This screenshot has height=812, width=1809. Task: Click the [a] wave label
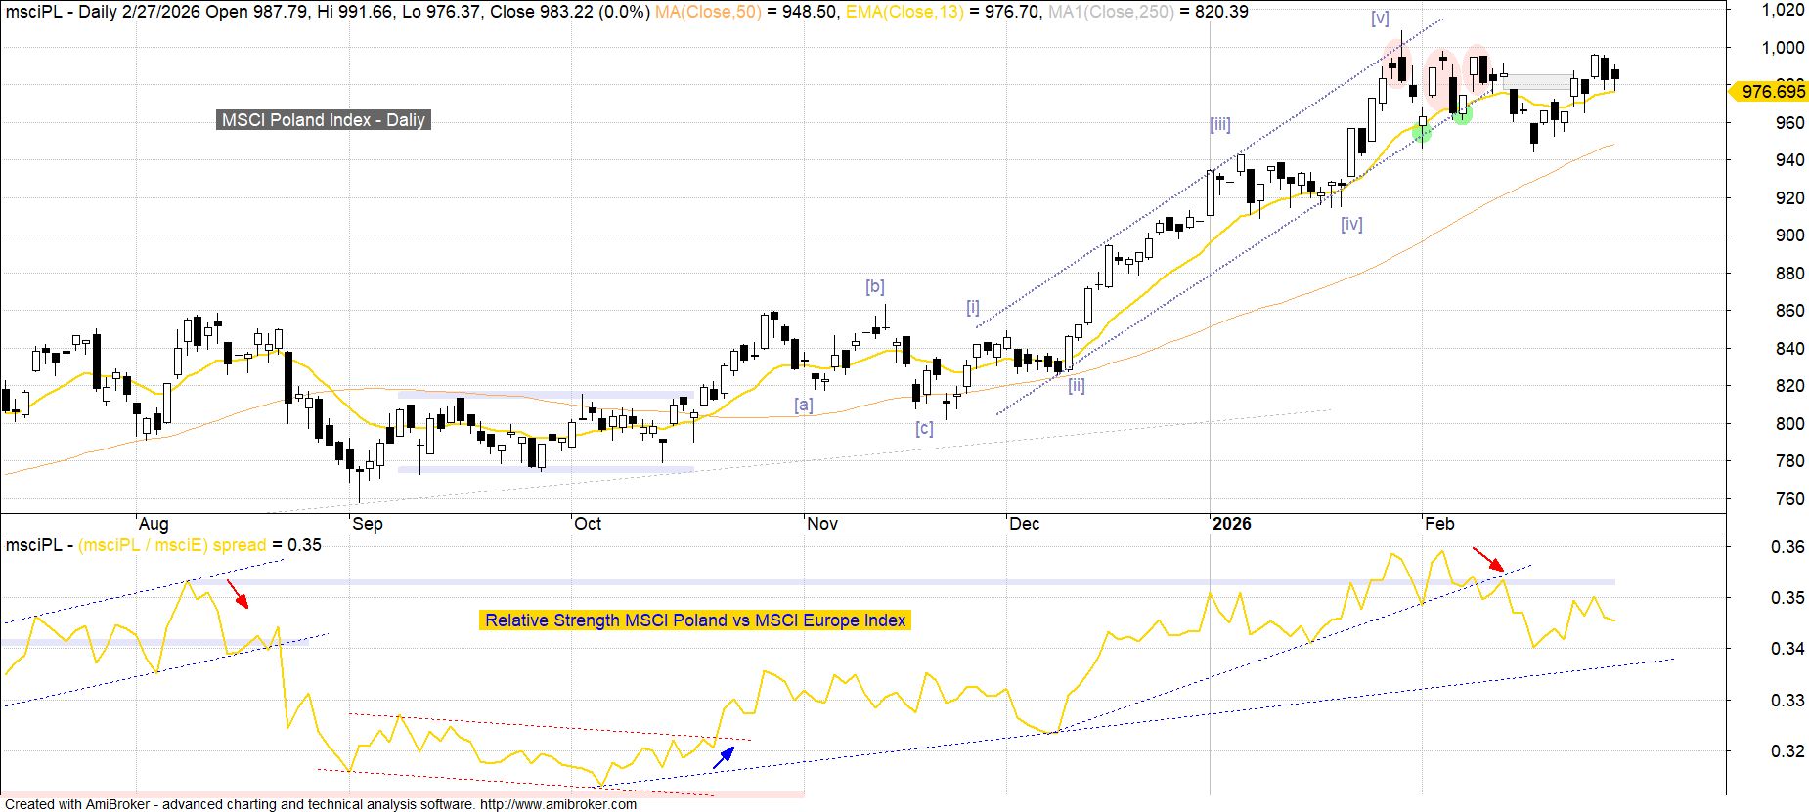coord(803,404)
